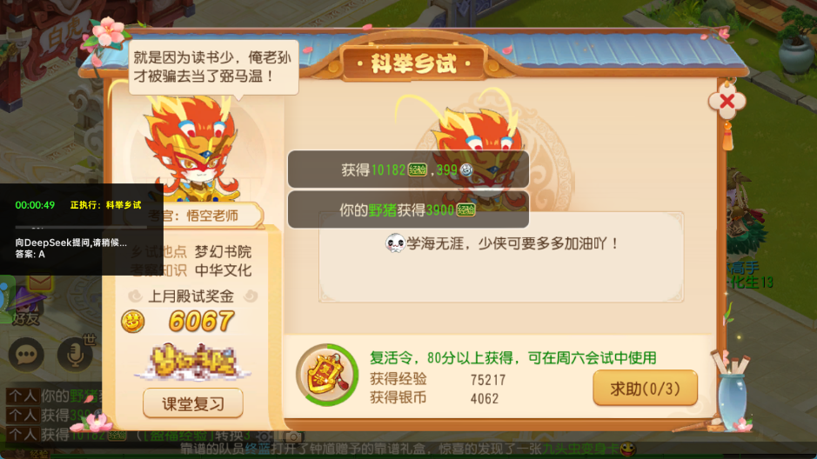This screenshot has width=817, height=459.
Task: Tap the microphone voice icon
Action: pos(75,355)
